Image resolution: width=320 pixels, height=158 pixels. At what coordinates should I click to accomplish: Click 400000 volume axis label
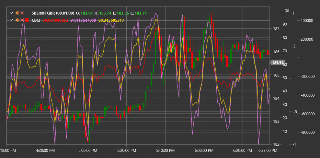(307, 21)
